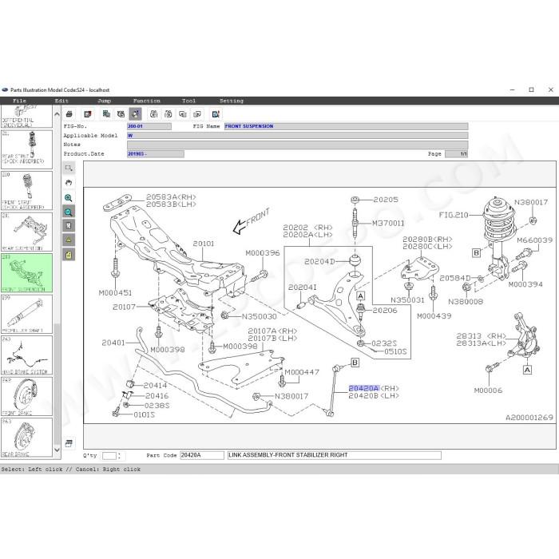Click the ninth top toolbar icon
559x559 pixels.
197,114
